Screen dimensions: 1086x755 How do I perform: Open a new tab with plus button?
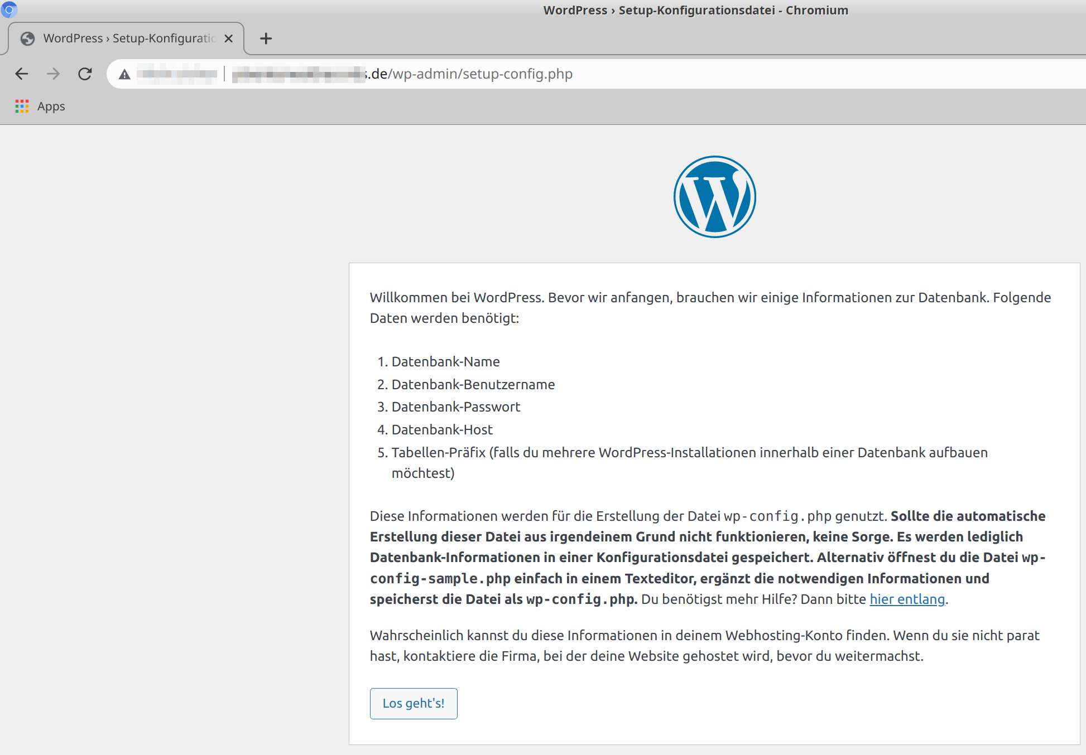pyautogui.click(x=266, y=38)
